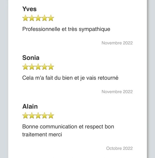
Task: Click the reviewer name Sonia
Action: tap(31, 58)
